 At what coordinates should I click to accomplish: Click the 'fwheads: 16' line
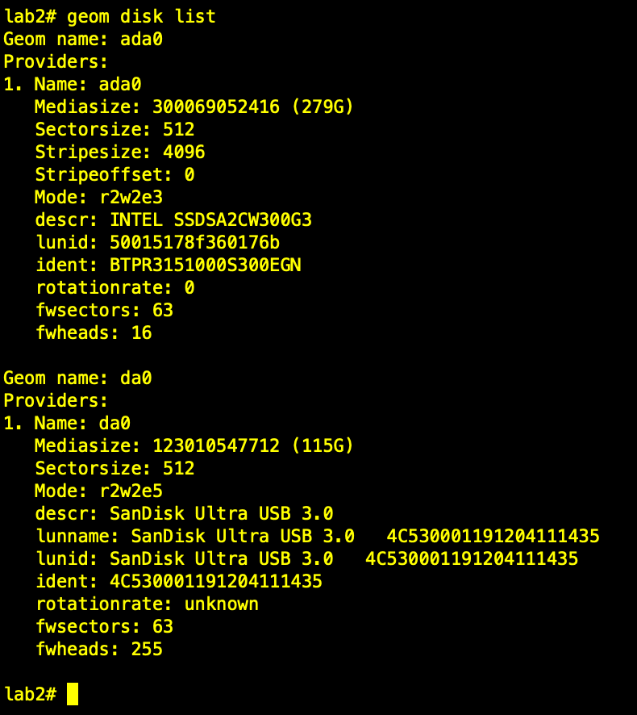pos(94,332)
